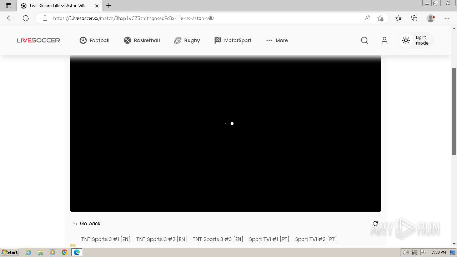Open the Collections icon
This screenshot has width=457, height=257.
click(414, 18)
